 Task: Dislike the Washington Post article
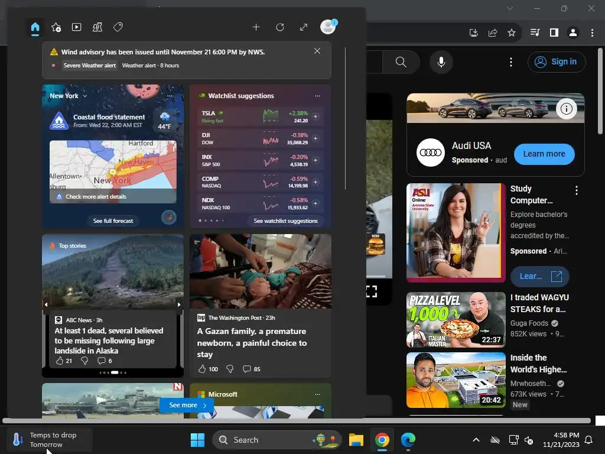pos(230,369)
